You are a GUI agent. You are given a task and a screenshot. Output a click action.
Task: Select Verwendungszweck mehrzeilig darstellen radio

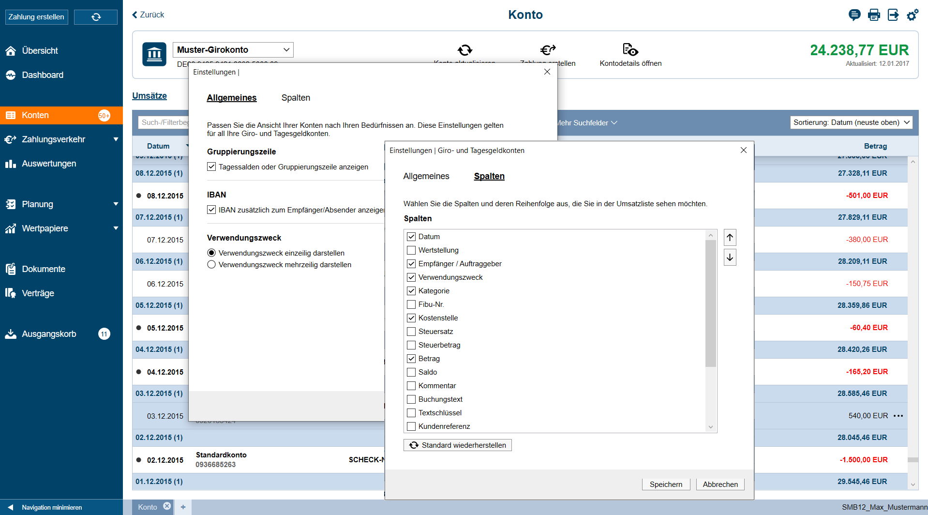point(211,265)
